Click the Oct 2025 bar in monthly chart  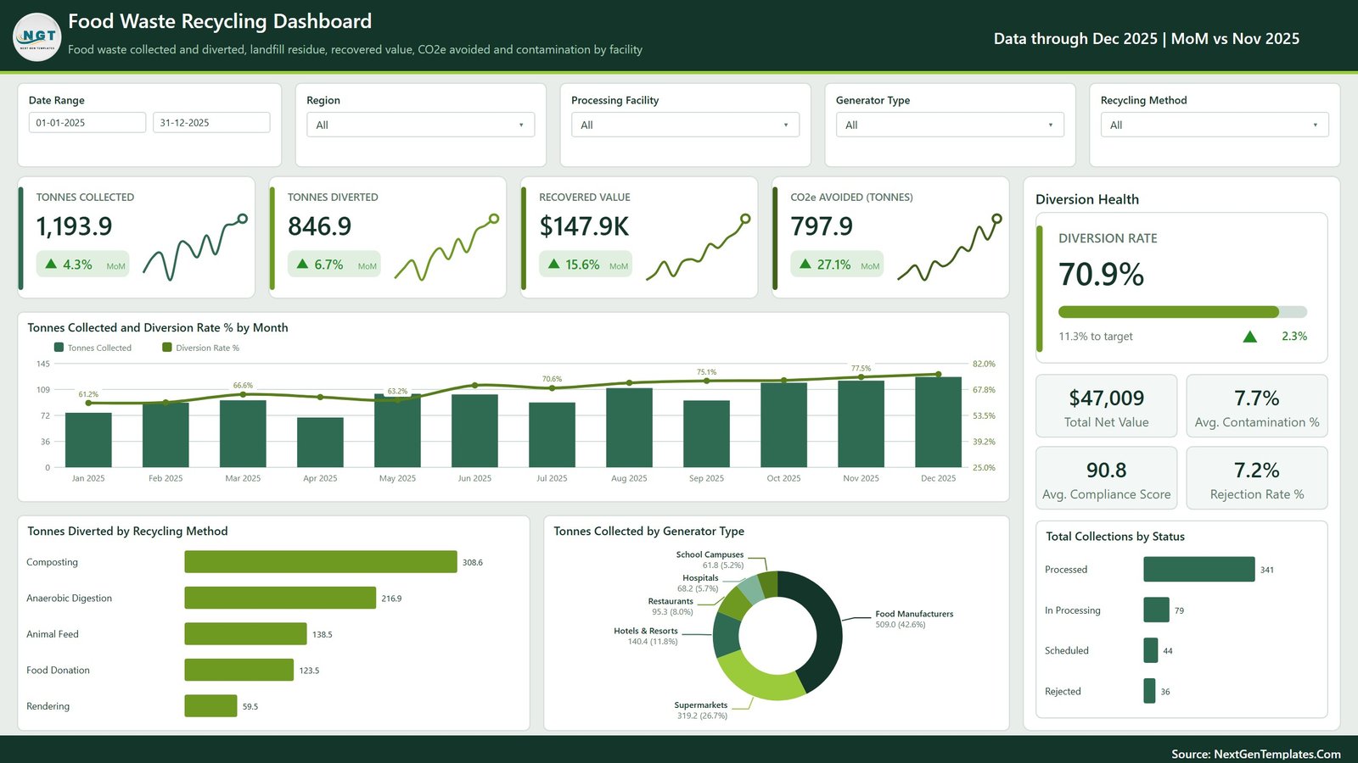point(783,425)
